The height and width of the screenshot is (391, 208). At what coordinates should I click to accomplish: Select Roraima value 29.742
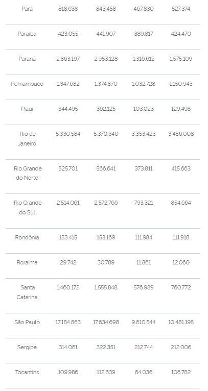click(68, 262)
